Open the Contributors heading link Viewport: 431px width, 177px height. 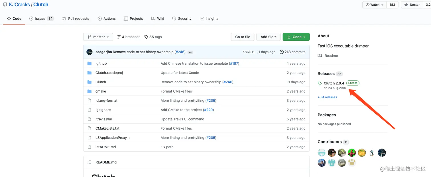pyautogui.click(x=330, y=142)
